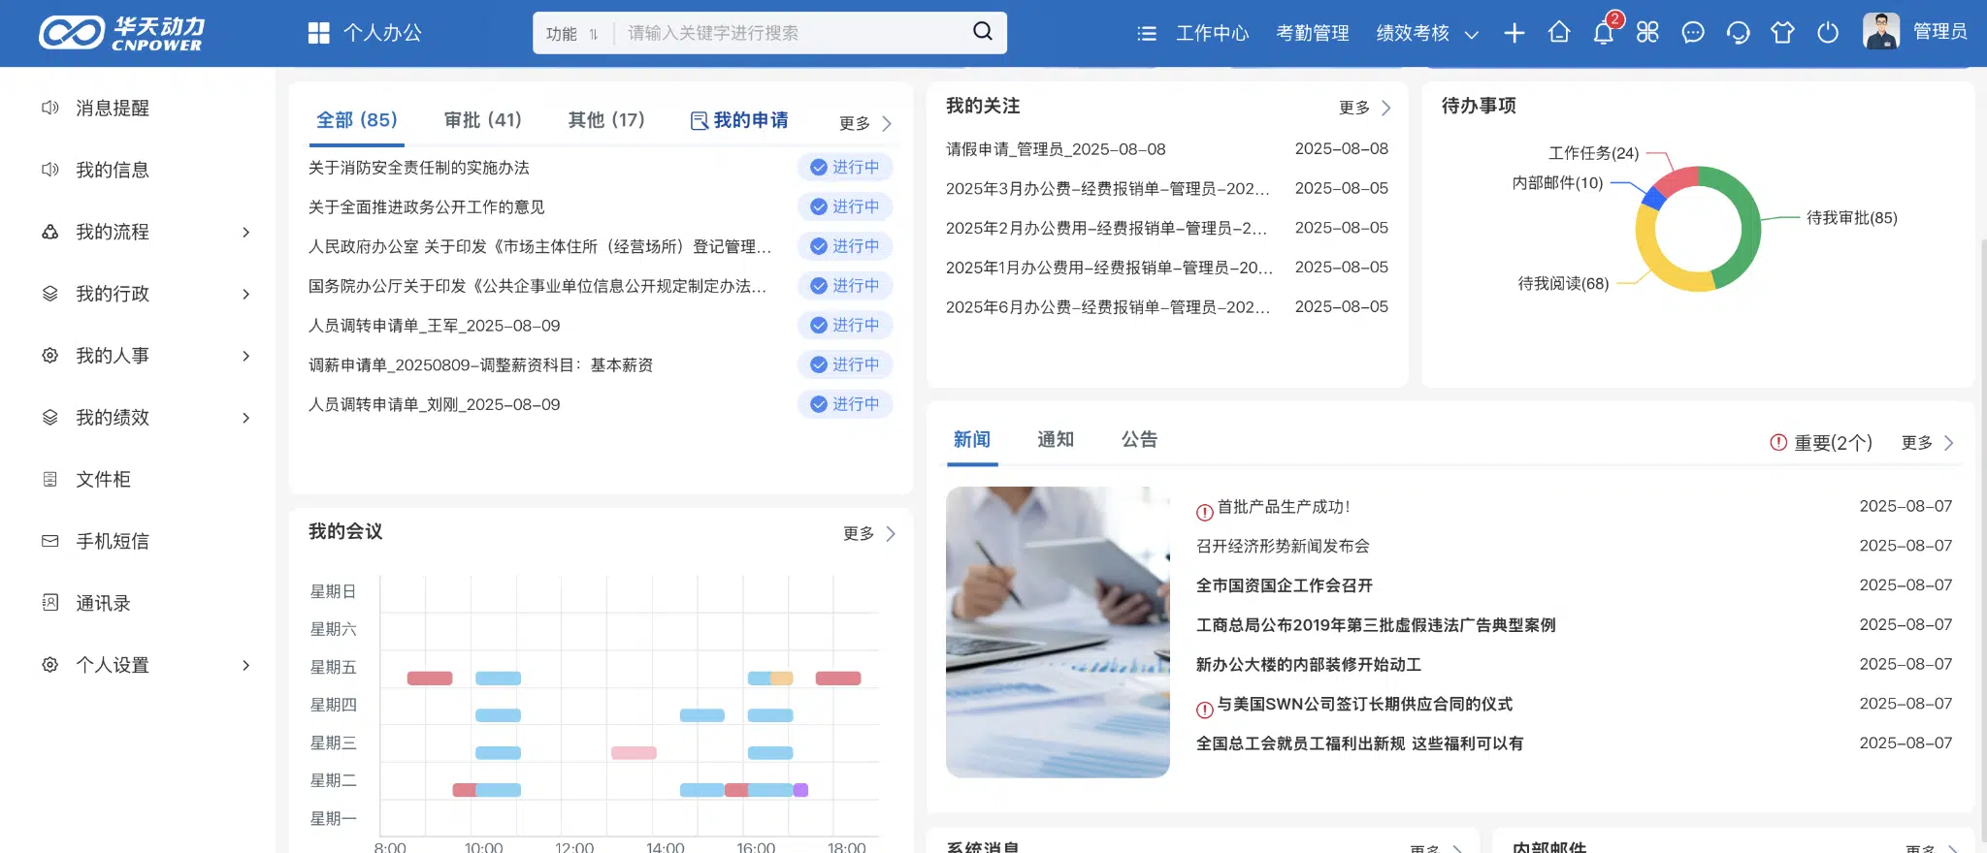Expand 我的绩效 sidebar chevron
This screenshot has width=1987, height=853.
[x=246, y=418]
